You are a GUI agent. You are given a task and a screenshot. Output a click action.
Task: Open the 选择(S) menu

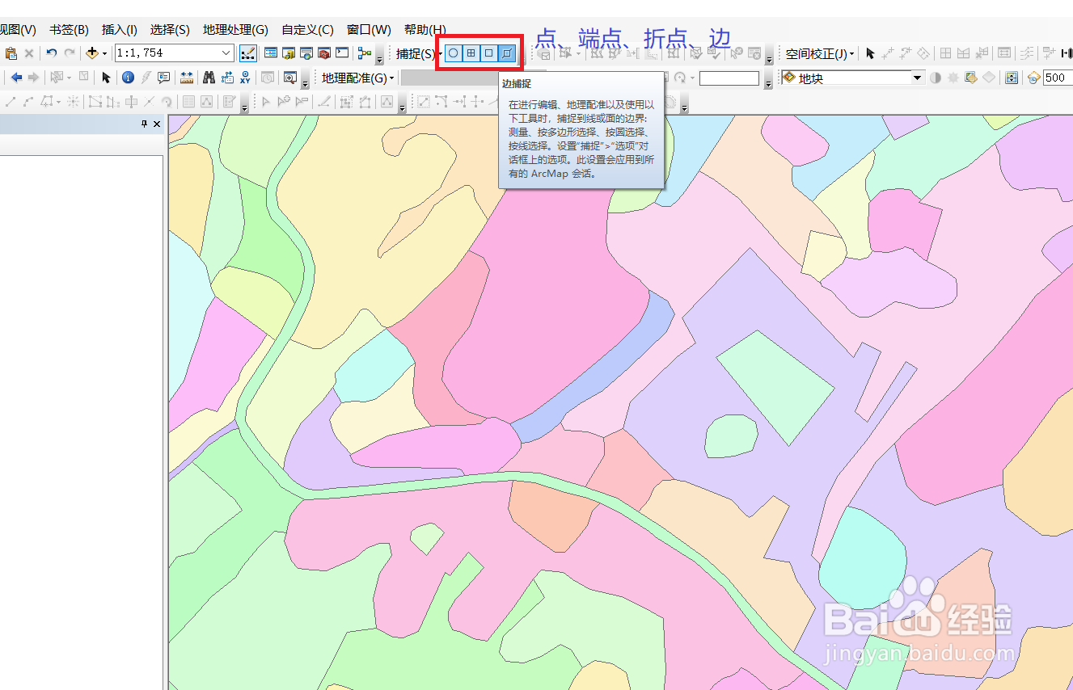[x=169, y=29]
